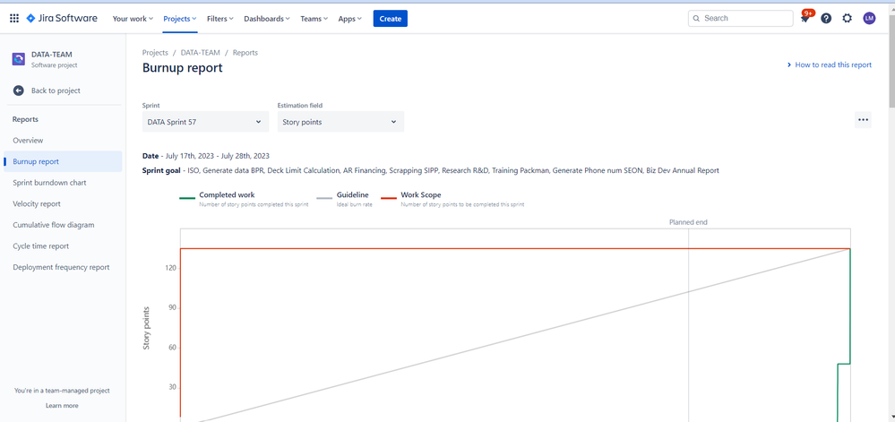Open the help question mark icon
The height and width of the screenshot is (422, 895).
point(826,18)
